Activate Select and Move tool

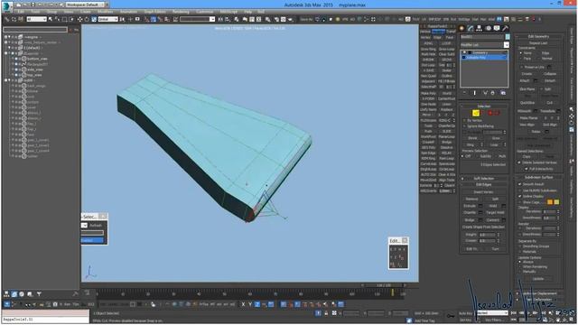(x=79, y=19)
